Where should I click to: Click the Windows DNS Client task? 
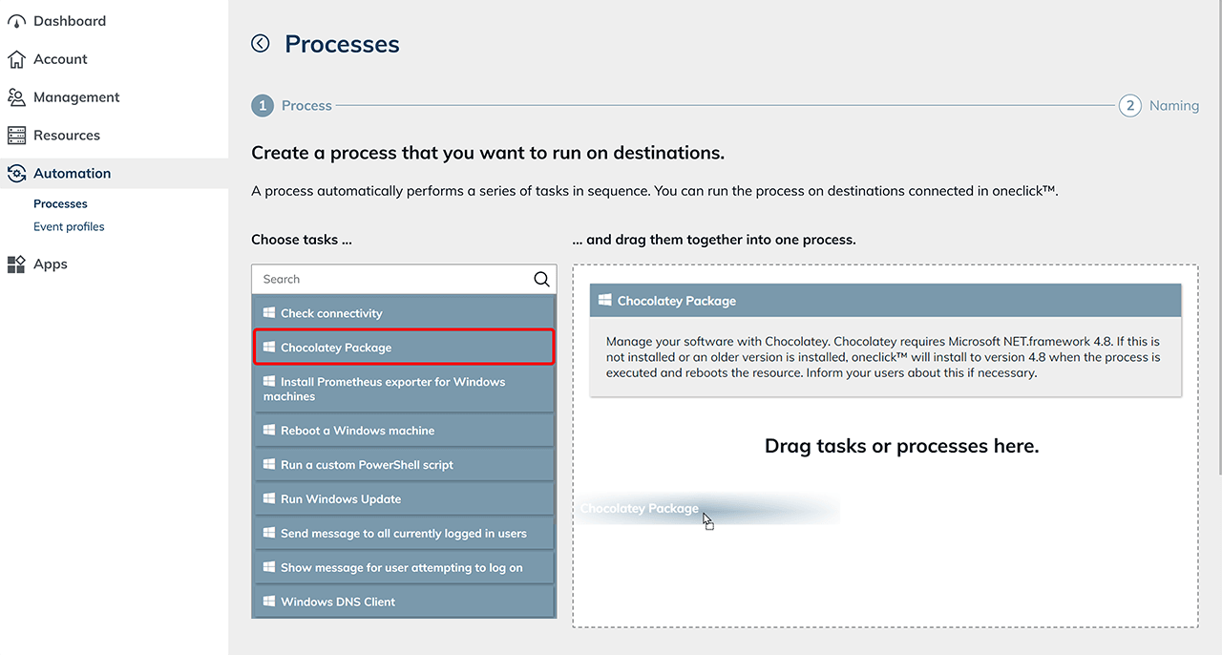(404, 602)
